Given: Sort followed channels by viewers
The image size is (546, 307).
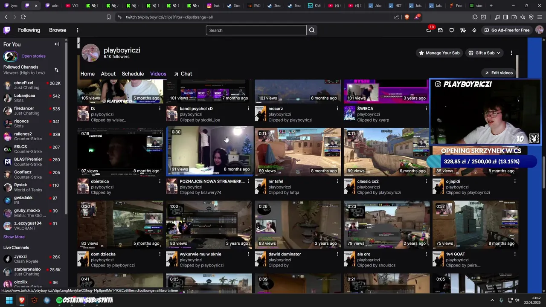Looking at the screenshot, I should pyautogui.click(x=57, y=70).
